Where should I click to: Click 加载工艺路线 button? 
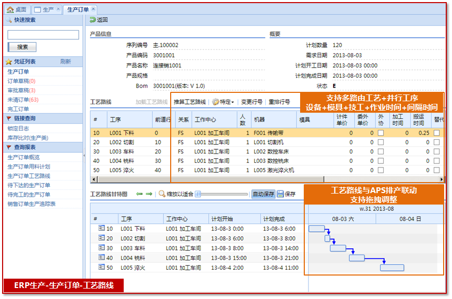pyautogui.click(x=152, y=102)
